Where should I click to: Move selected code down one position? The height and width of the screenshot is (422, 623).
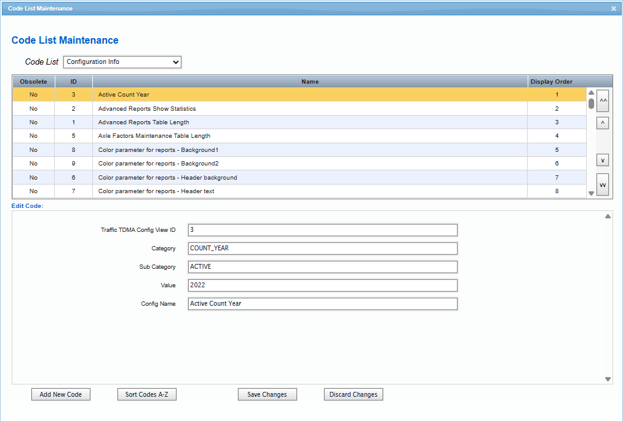coord(602,159)
